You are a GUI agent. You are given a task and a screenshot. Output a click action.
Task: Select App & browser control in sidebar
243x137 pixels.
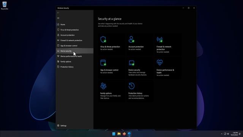[x=74, y=46]
